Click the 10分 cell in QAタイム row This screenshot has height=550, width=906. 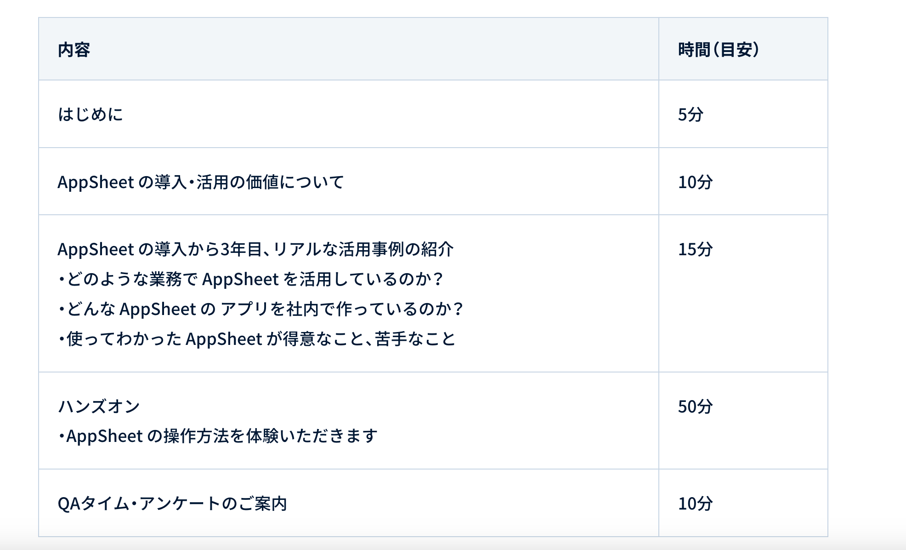point(695,504)
